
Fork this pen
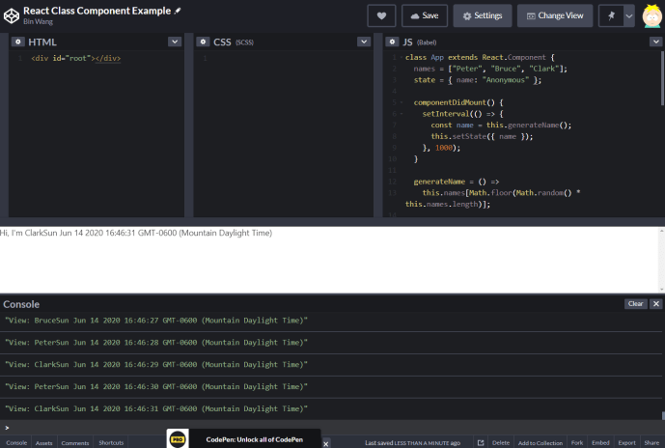pyautogui.click(x=577, y=442)
